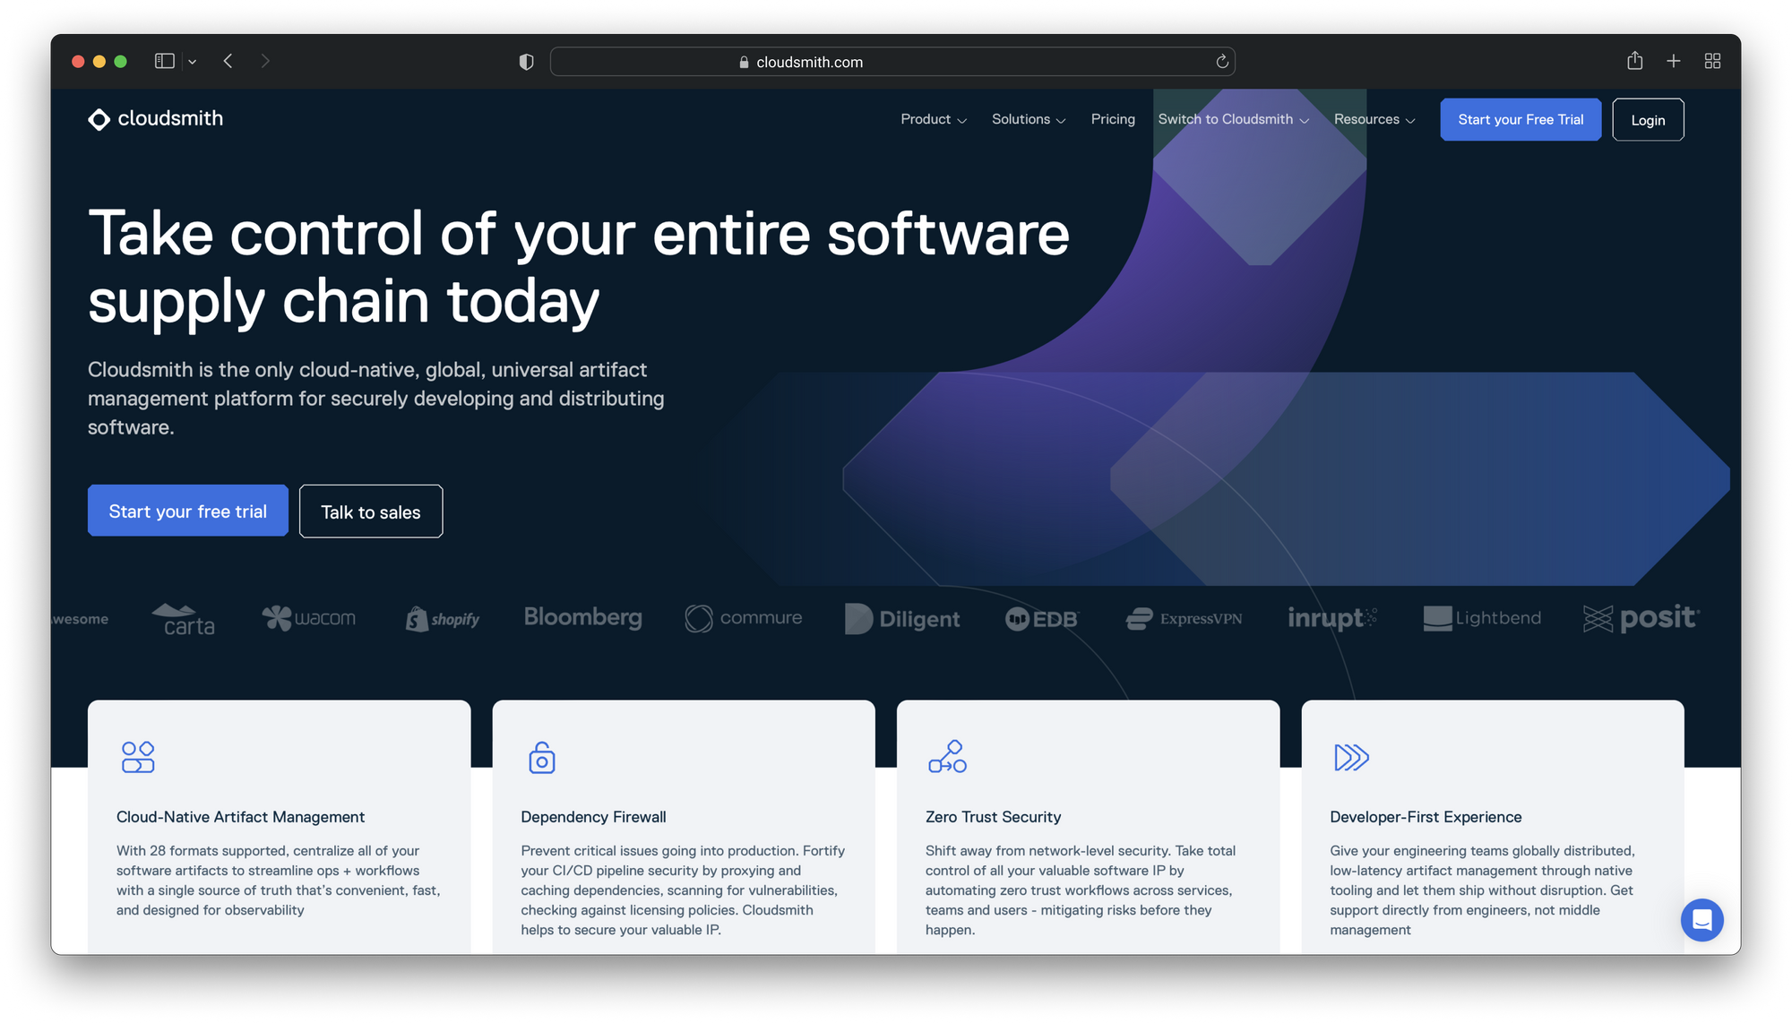Screen dimensions: 1792x1023
Task: Click the 'With 28 formats supported' description
Action: click(x=279, y=881)
